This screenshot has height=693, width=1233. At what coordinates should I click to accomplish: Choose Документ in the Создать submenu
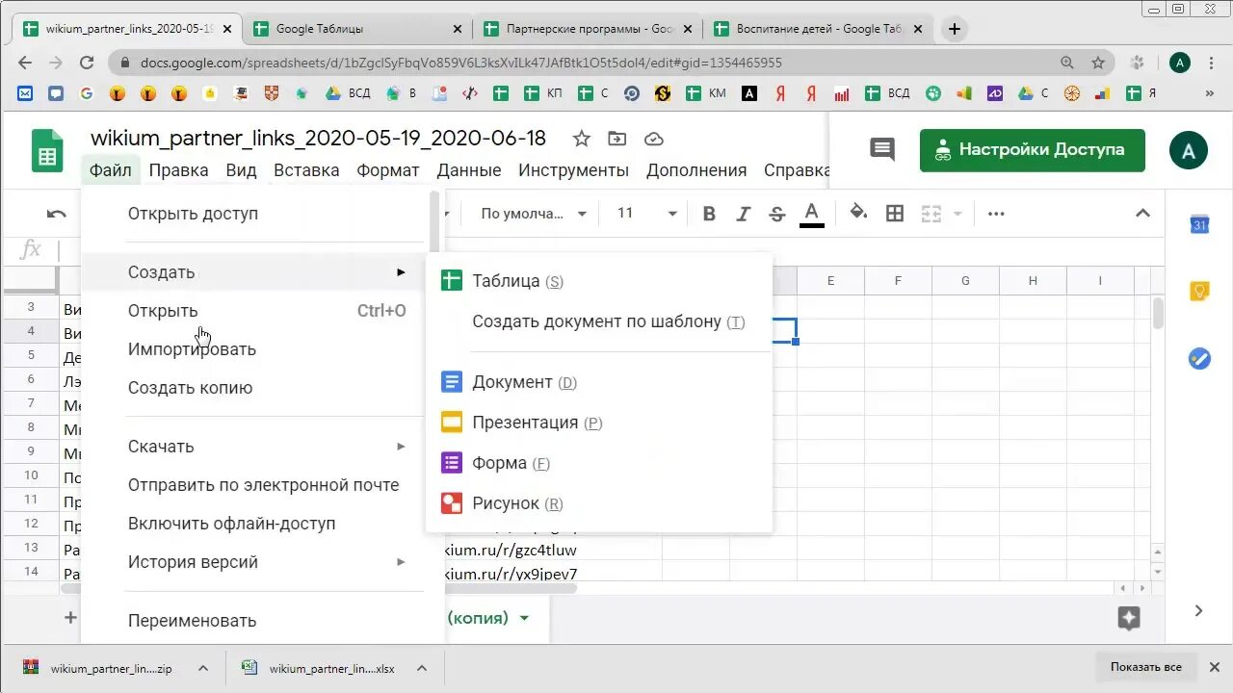click(x=599, y=382)
